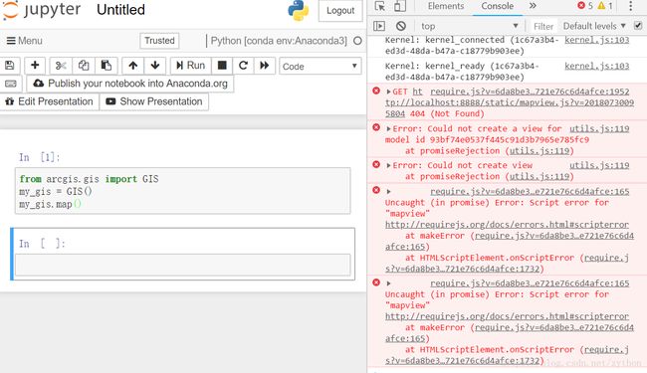
Task: Open the cell type Code dropdown
Action: pyautogui.click(x=321, y=66)
